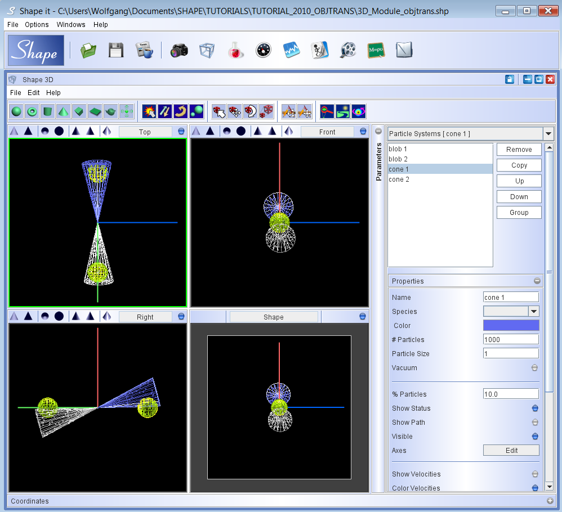Open the film reel movie icon
The height and width of the screenshot is (512, 562).
click(347, 50)
